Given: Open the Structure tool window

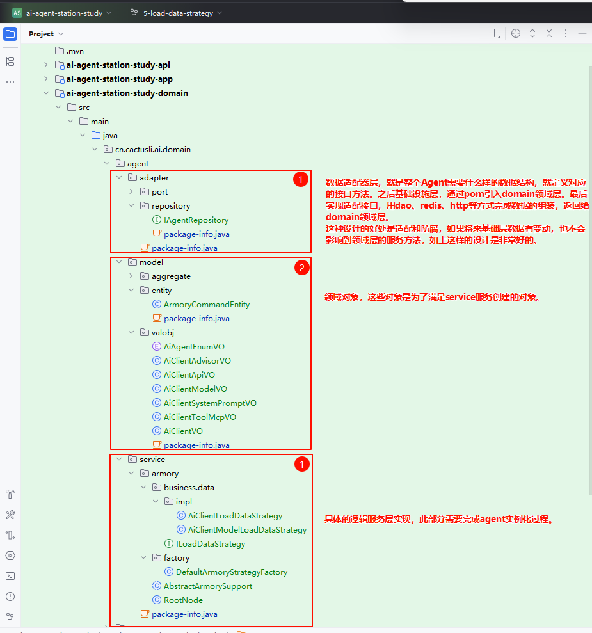Looking at the screenshot, I should [x=10, y=61].
